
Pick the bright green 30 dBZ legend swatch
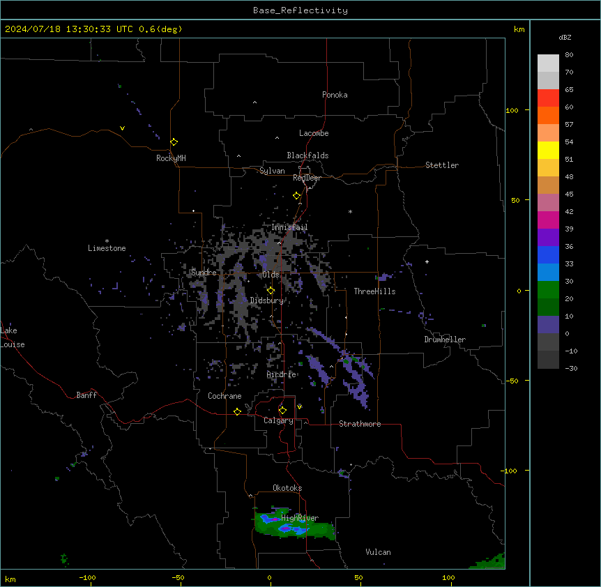pyautogui.click(x=548, y=290)
